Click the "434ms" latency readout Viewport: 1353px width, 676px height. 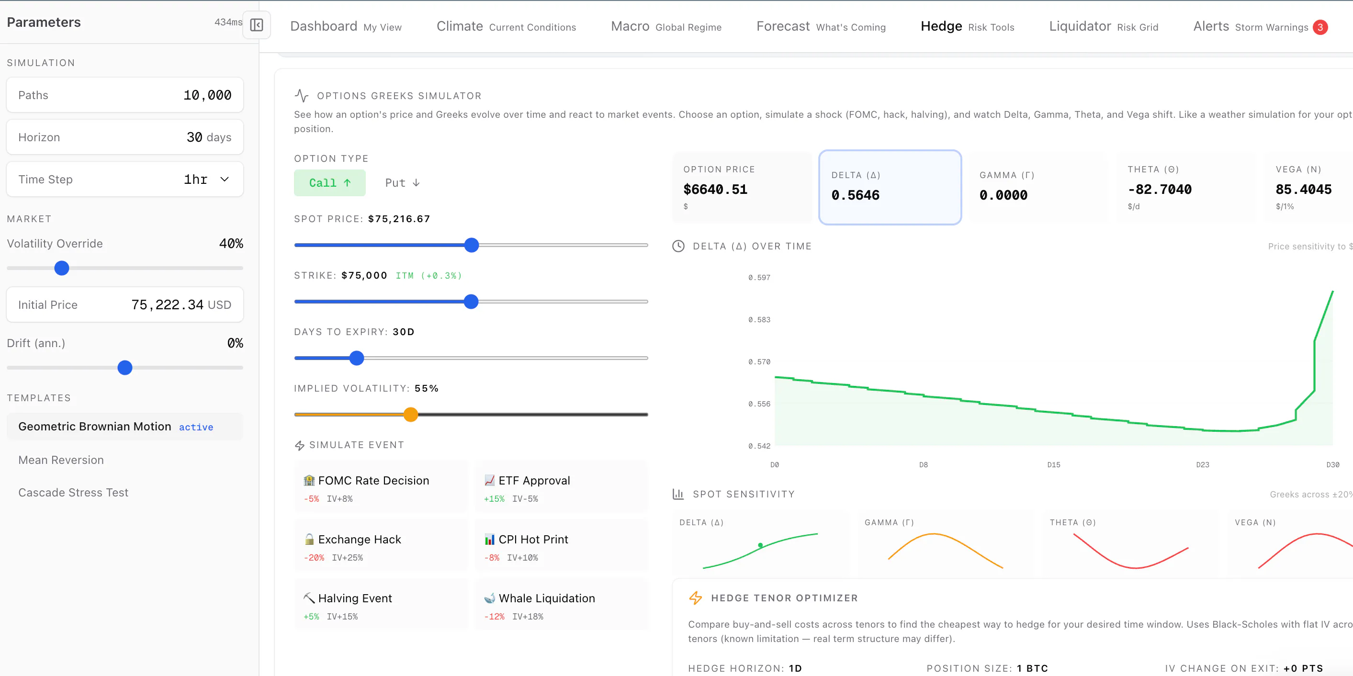click(x=228, y=22)
